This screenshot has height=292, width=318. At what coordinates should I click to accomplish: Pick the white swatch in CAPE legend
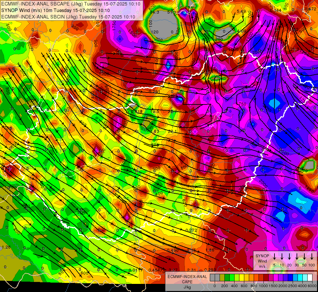310,278
